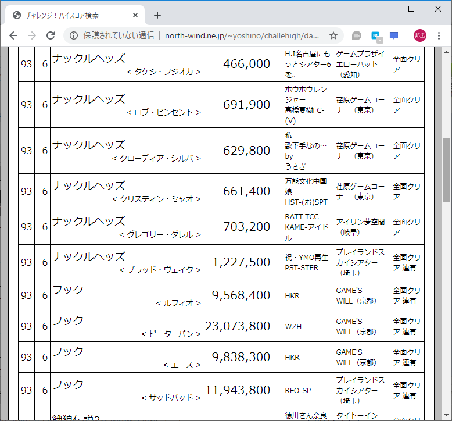Click character name クローディア・シルバ
Screen dimensions: 452x421
pyautogui.click(x=156, y=158)
